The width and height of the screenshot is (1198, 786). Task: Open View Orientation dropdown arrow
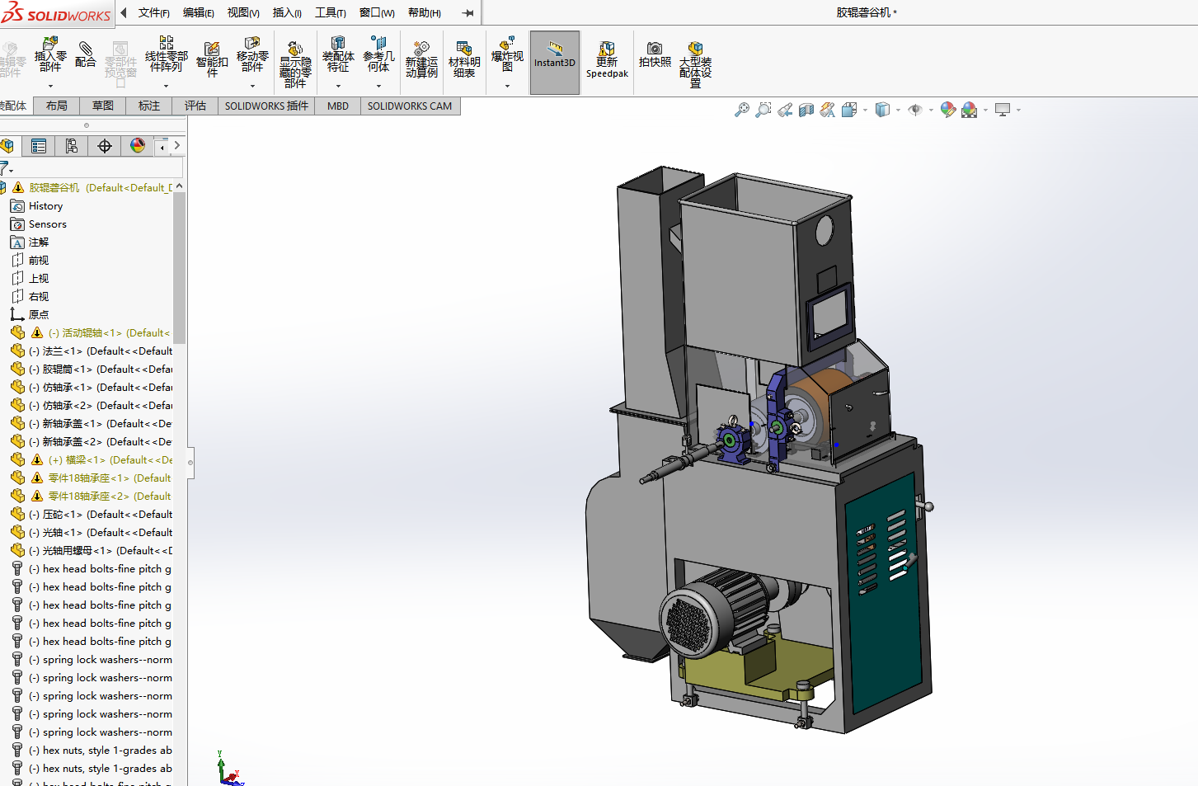pyautogui.click(x=865, y=110)
